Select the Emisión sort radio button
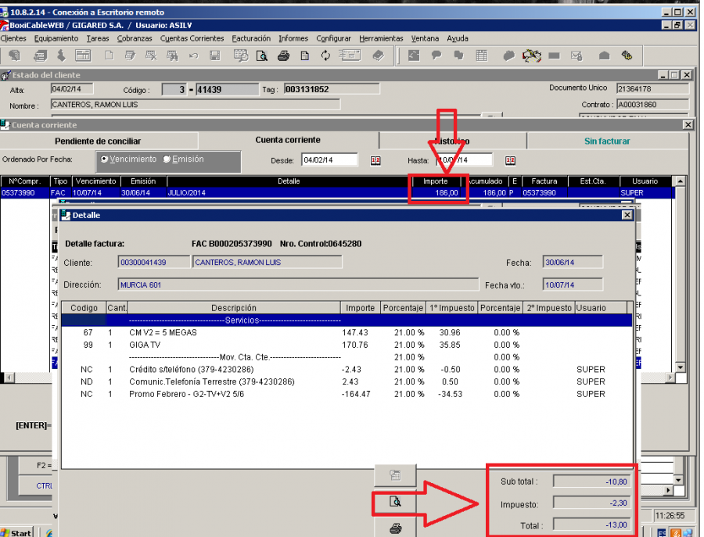This screenshot has height=537, width=704. tap(167, 159)
